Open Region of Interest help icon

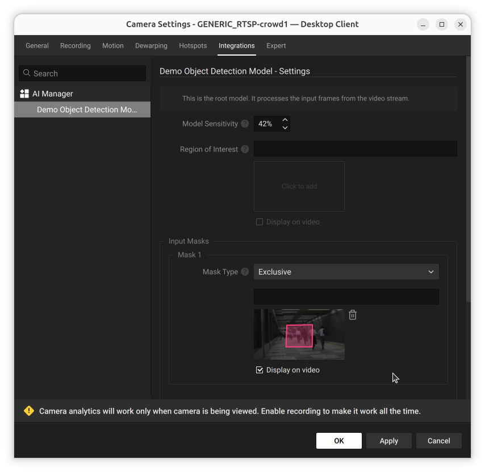(x=245, y=149)
